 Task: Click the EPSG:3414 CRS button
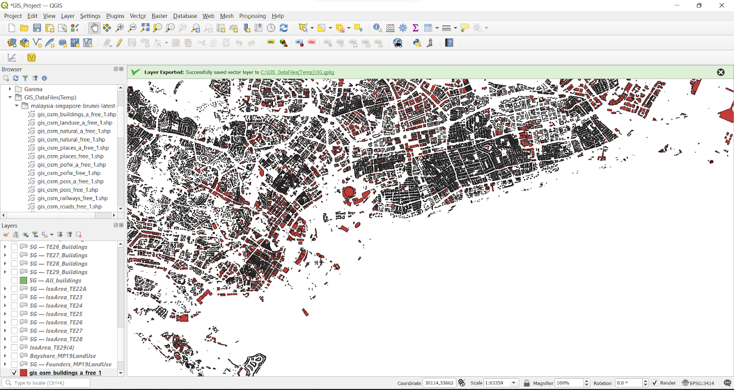(x=698, y=383)
